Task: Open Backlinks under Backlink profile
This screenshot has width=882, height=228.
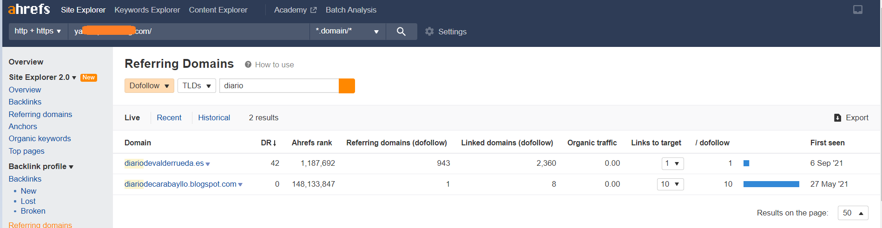Action: coord(25,179)
